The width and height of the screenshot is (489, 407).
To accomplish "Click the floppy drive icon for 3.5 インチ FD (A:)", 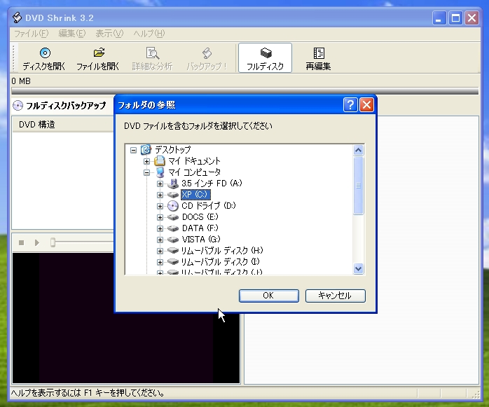I will [173, 184].
